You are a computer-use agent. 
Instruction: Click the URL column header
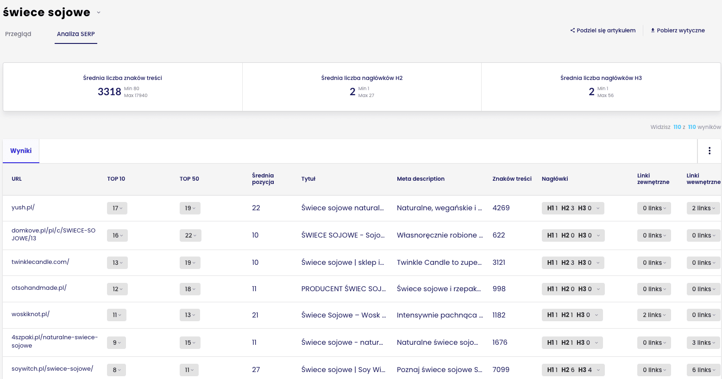pyautogui.click(x=17, y=179)
